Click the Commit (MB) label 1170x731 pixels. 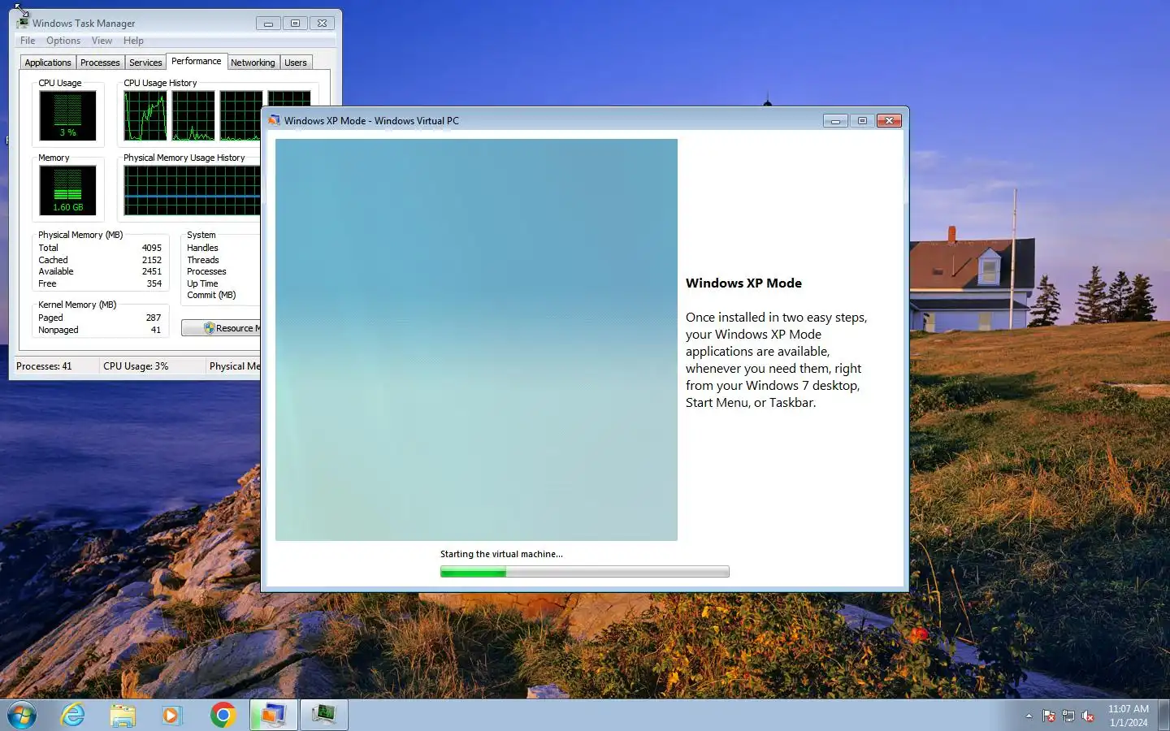(x=211, y=295)
